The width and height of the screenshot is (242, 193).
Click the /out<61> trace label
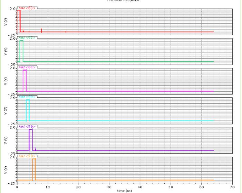pyautogui.click(x=27, y=67)
